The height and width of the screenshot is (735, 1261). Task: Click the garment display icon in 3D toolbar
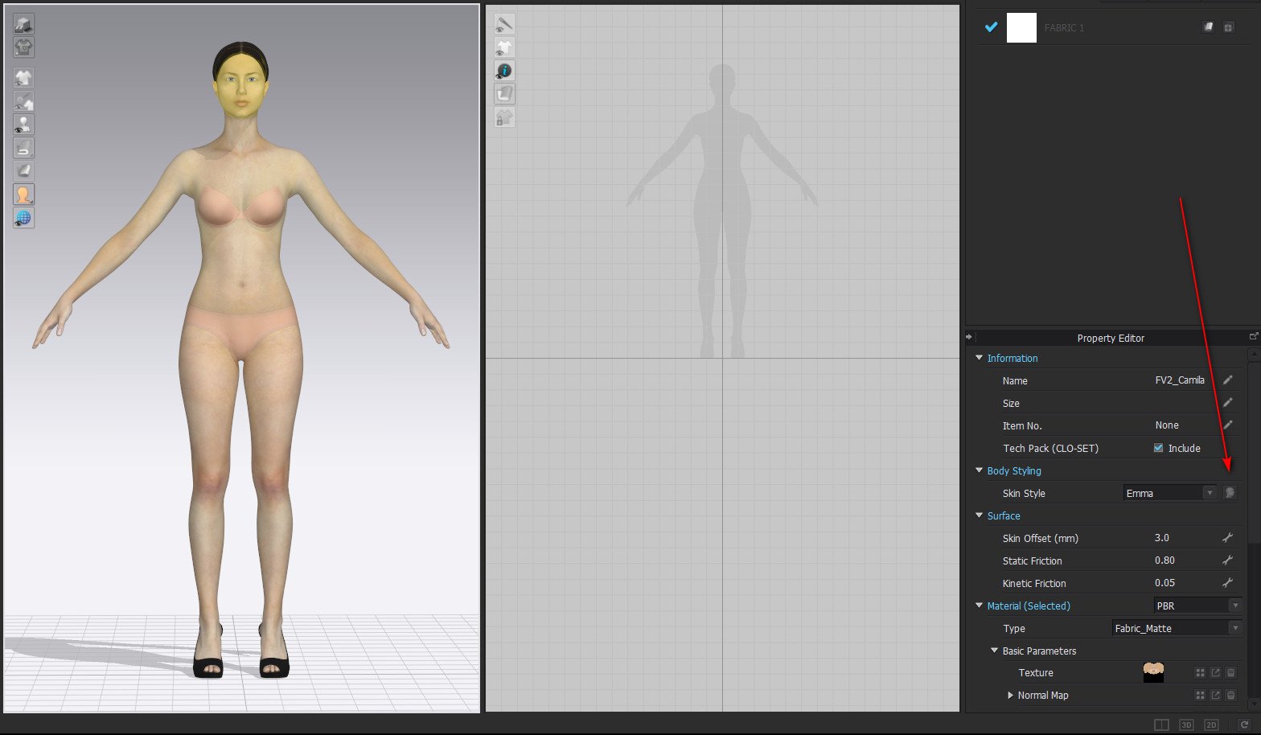point(23,78)
